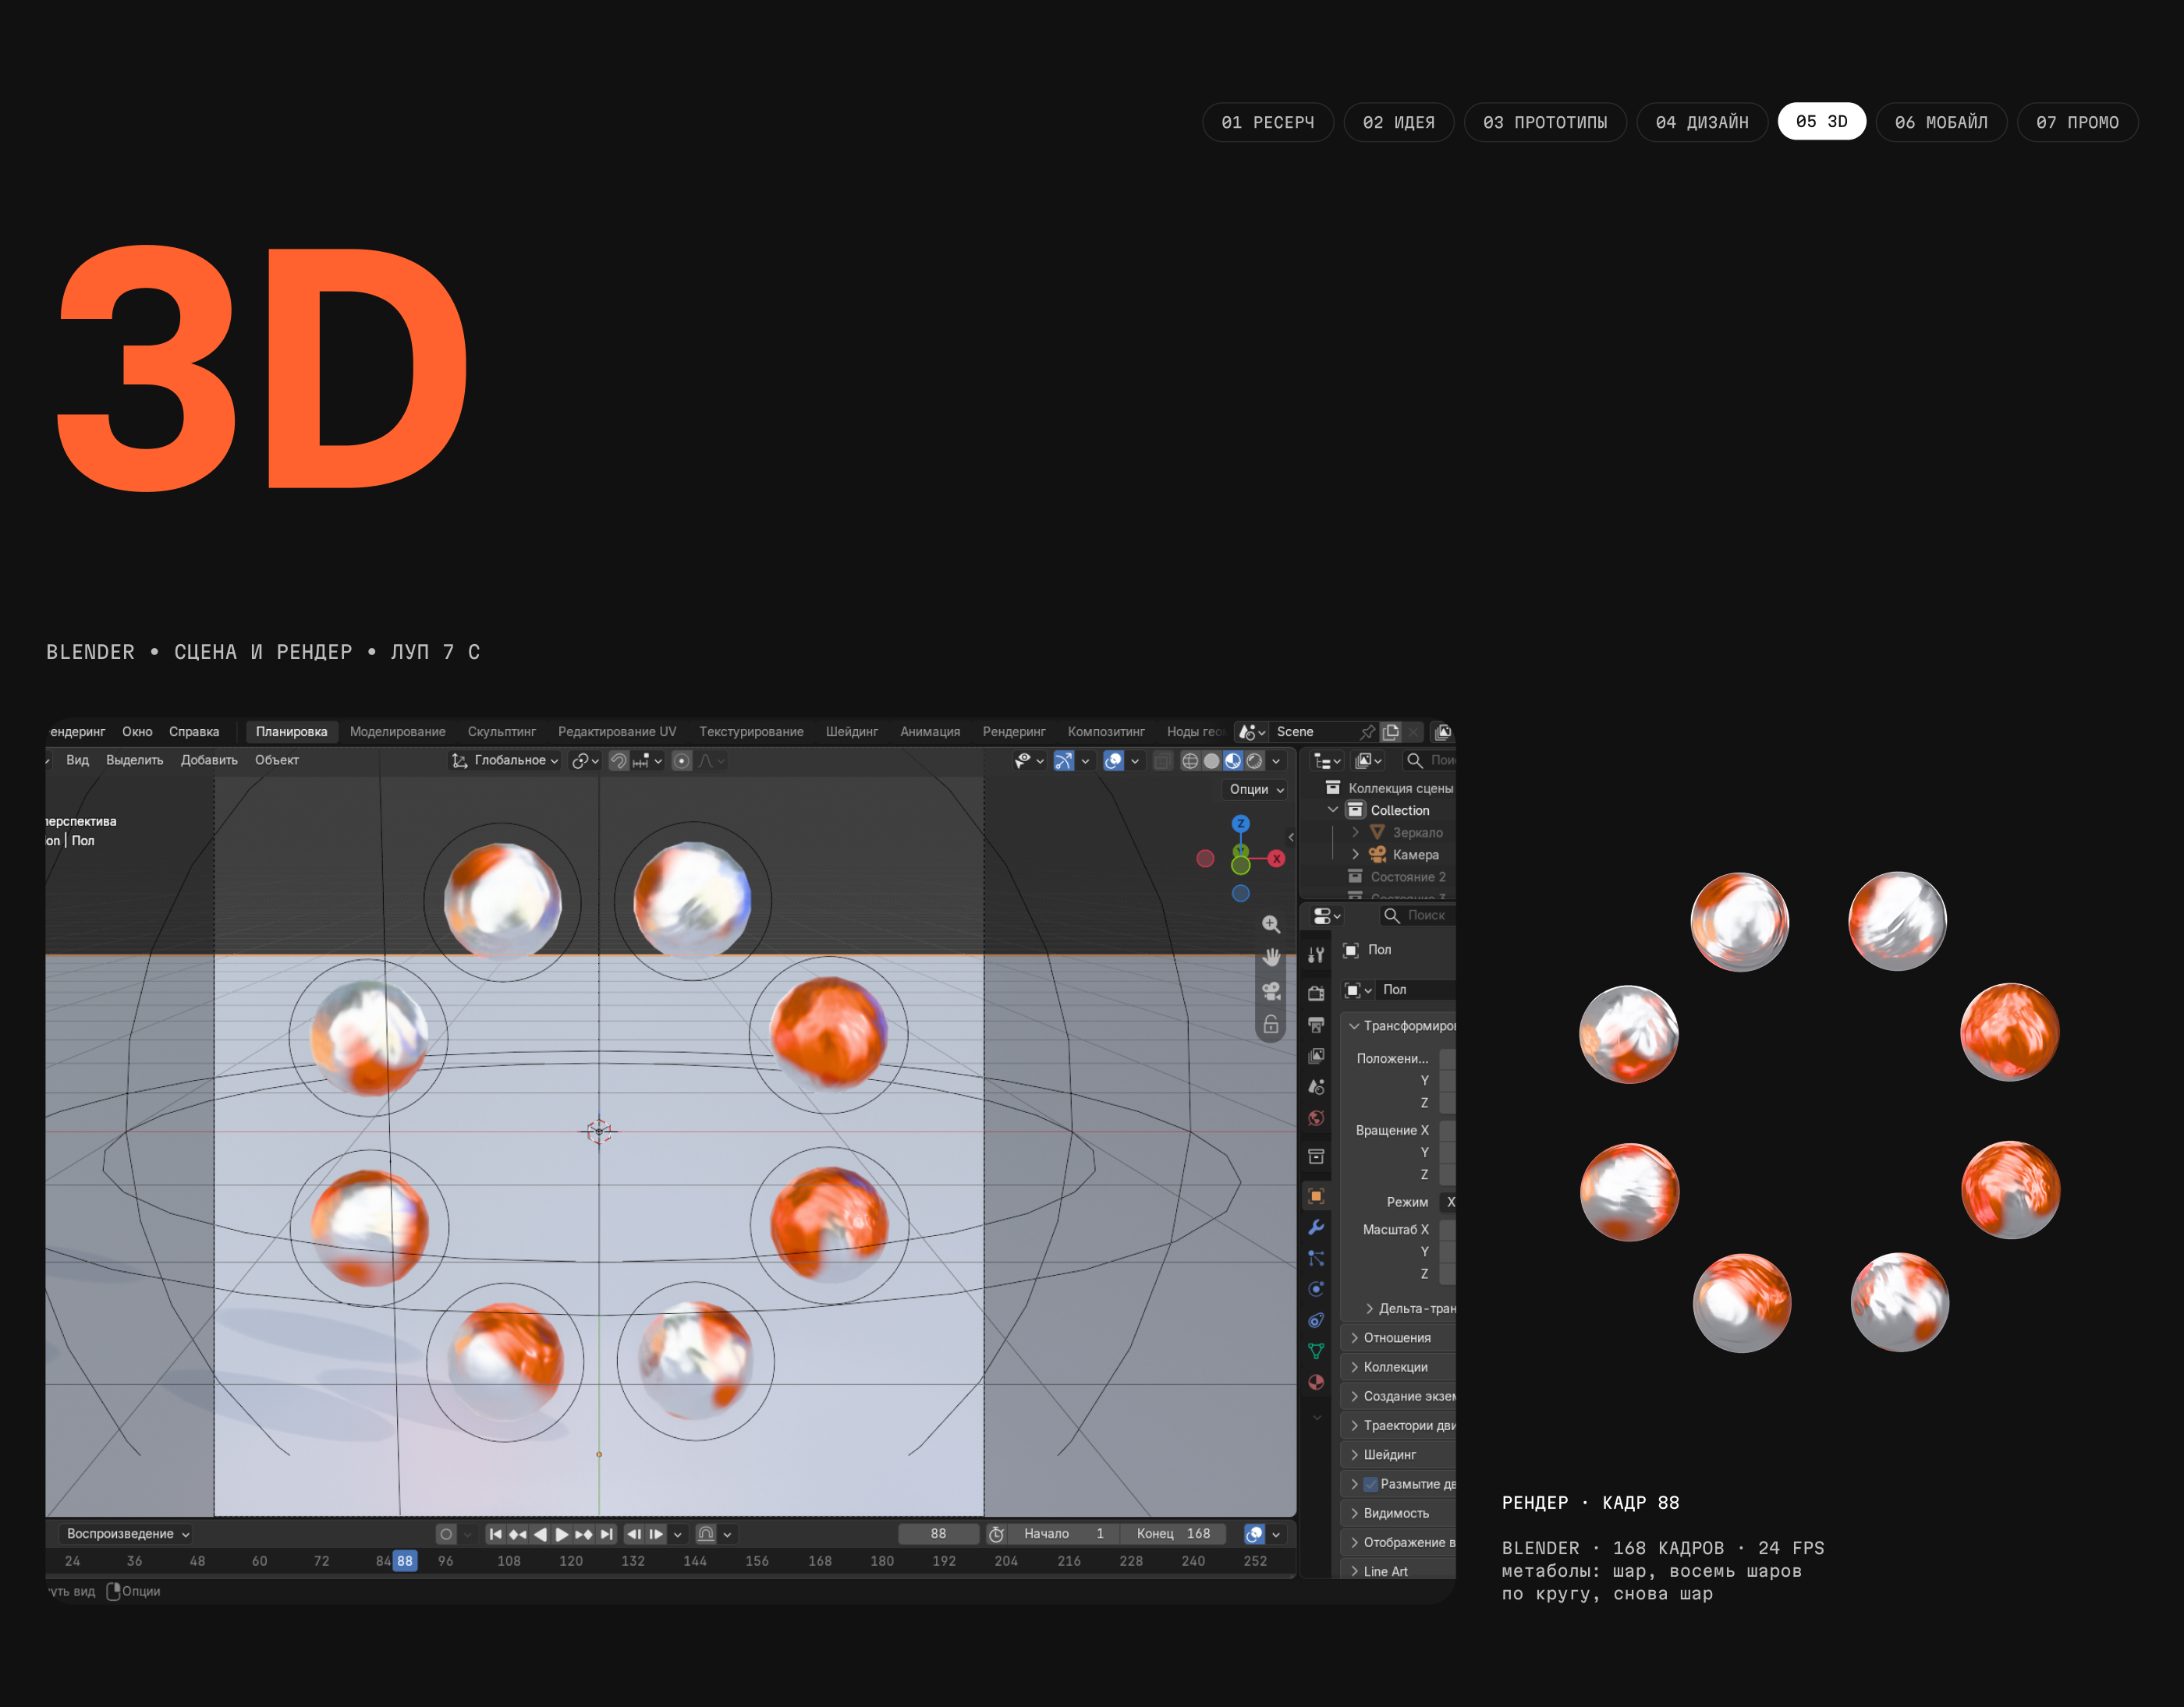The image size is (2184, 1707).
Task: Open the 07 ПРОМО section
Action: pyautogui.click(x=2077, y=122)
